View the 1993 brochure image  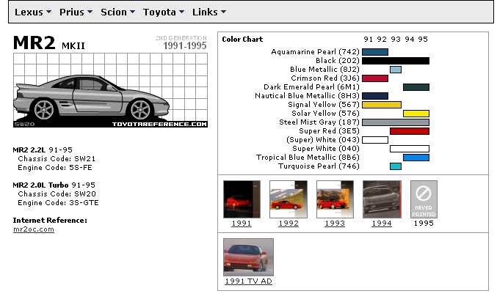pyautogui.click(x=335, y=199)
